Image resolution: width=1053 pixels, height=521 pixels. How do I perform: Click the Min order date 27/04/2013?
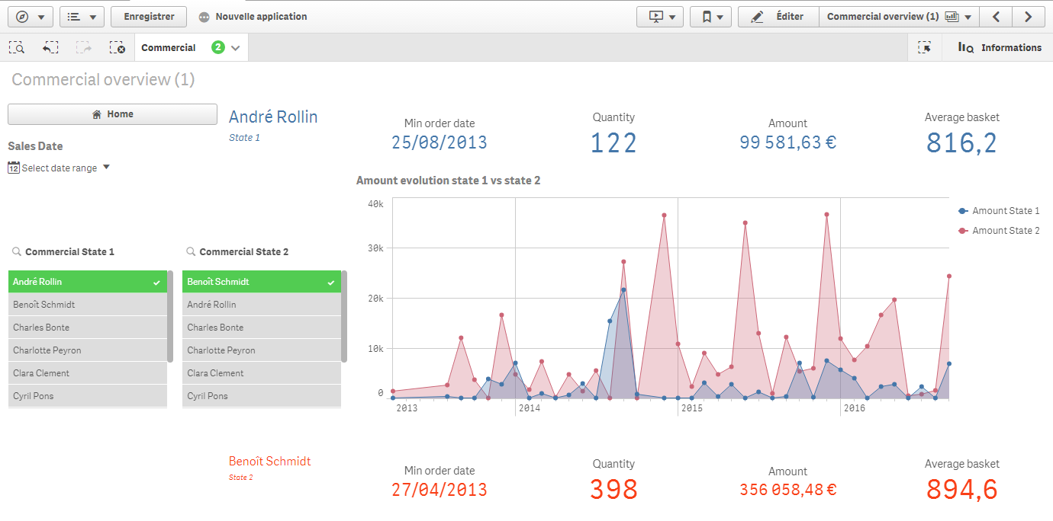(x=440, y=490)
